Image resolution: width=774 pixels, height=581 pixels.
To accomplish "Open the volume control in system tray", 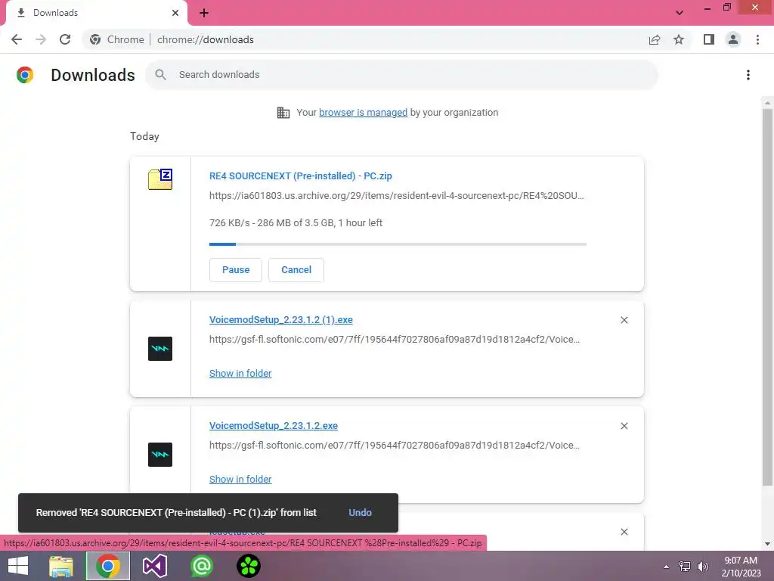I will click(x=703, y=567).
